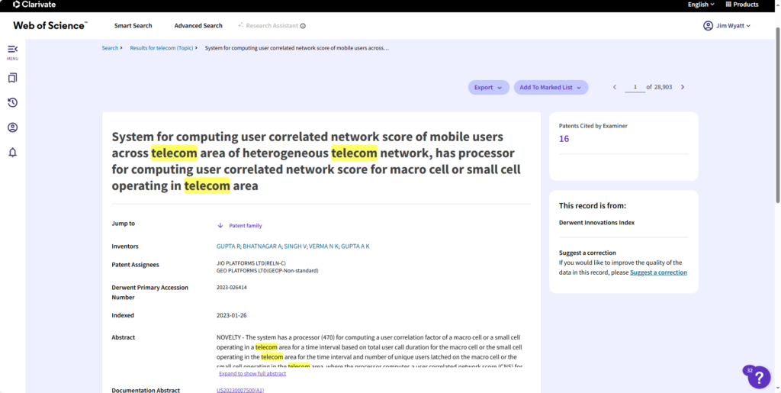Open the marked list folder icon
This screenshot has width=781, height=393.
[12, 78]
